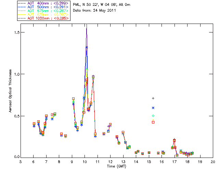Click the AOT 870nm legend entry
This screenshot has width=219, height=175.
pyautogui.click(x=43, y=14)
